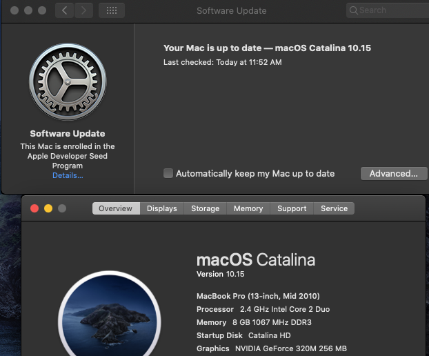Go back in Software Update window
Image resolution: width=429 pixels, height=356 pixels.
tap(64, 10)
